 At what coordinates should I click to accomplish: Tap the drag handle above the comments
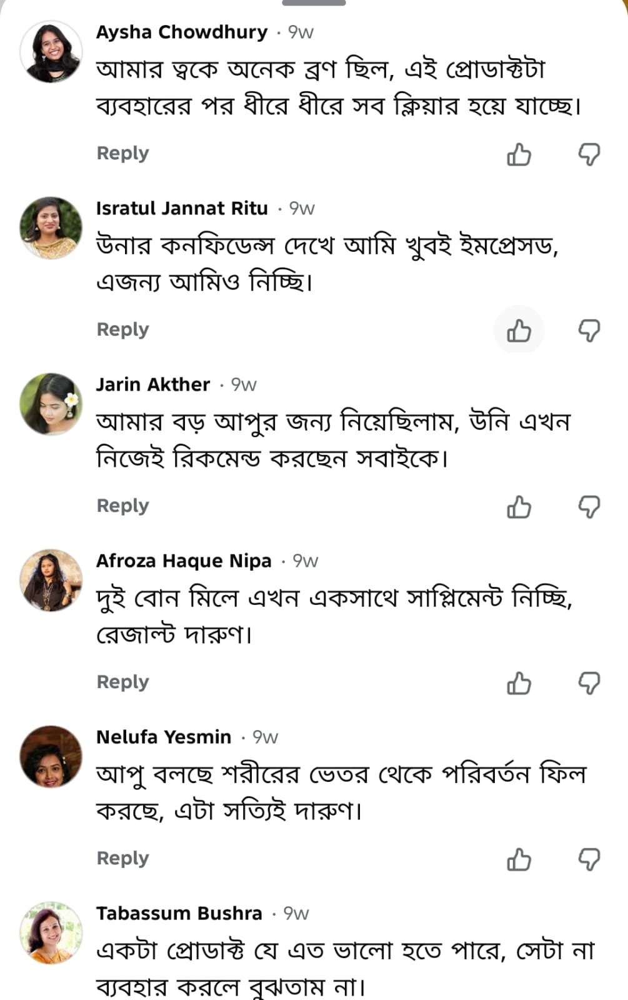(x=314, y=3)
